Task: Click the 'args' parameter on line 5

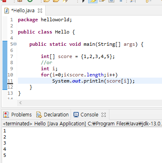Action: point(129,45)
